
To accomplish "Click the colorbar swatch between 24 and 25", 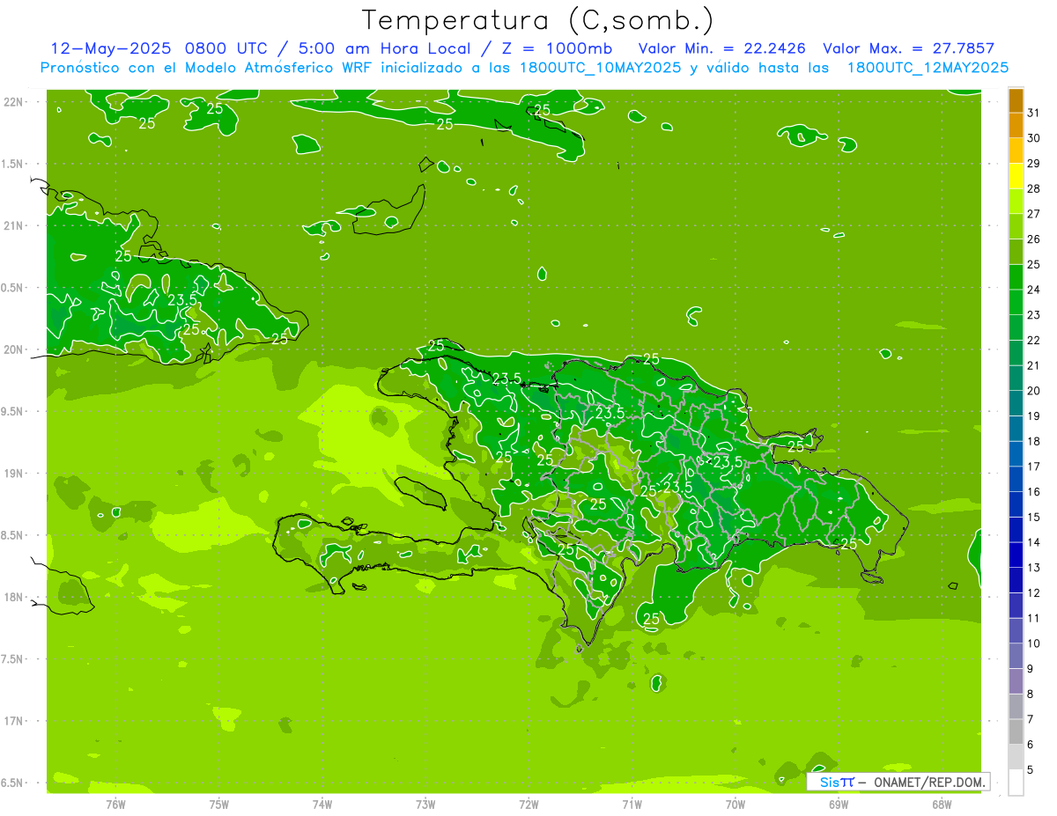I will click(1016, 277).
